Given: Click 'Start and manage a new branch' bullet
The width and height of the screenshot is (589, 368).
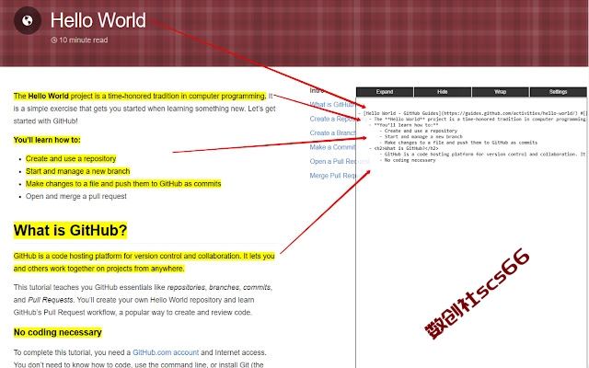Looking at the screenshot, I should (x=77, y=171).
